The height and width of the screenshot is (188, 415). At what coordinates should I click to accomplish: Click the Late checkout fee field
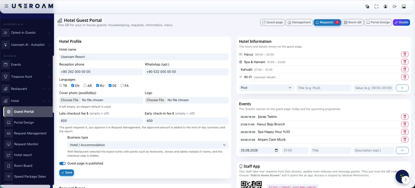point(101,121)
